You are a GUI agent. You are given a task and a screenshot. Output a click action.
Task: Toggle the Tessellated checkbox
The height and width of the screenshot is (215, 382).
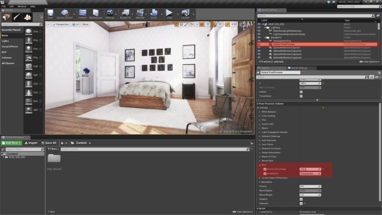[x=301, y=96]
